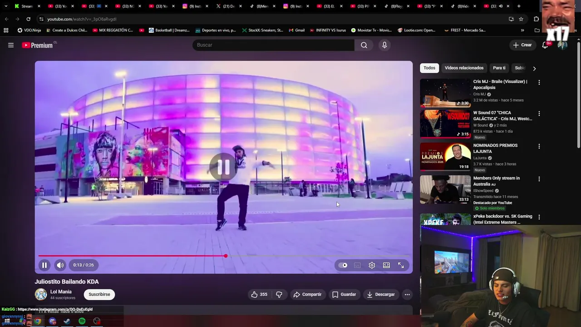
Task: Bookmark page with the star icon
Action: pos(521,19)
